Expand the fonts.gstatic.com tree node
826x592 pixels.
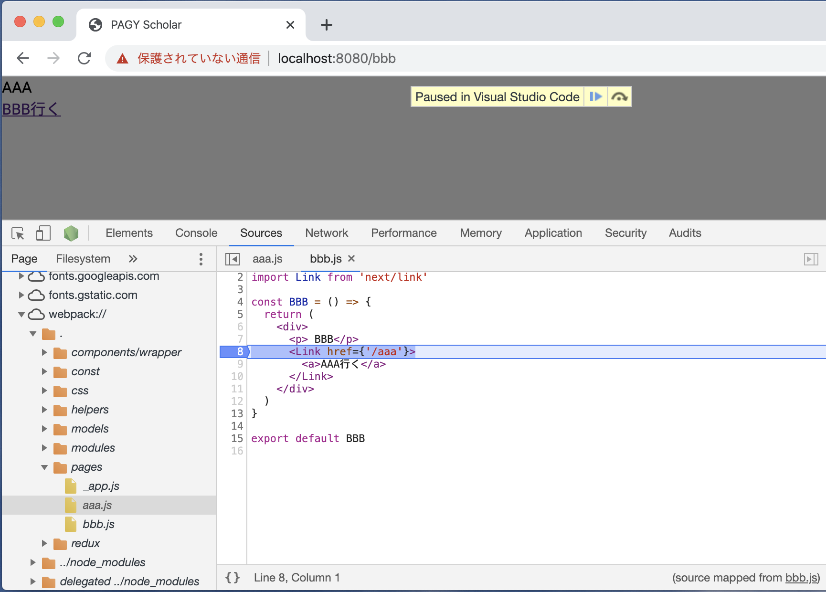coord(21,295)
